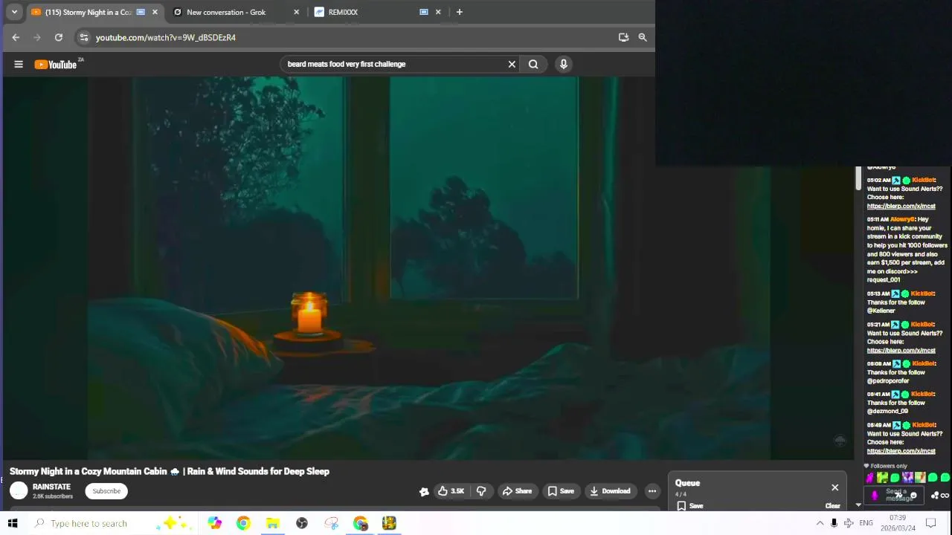Click the chat scrollbar thumb
Image resolution: width=952 pixels, height=535 pixels.
[858, 178]
